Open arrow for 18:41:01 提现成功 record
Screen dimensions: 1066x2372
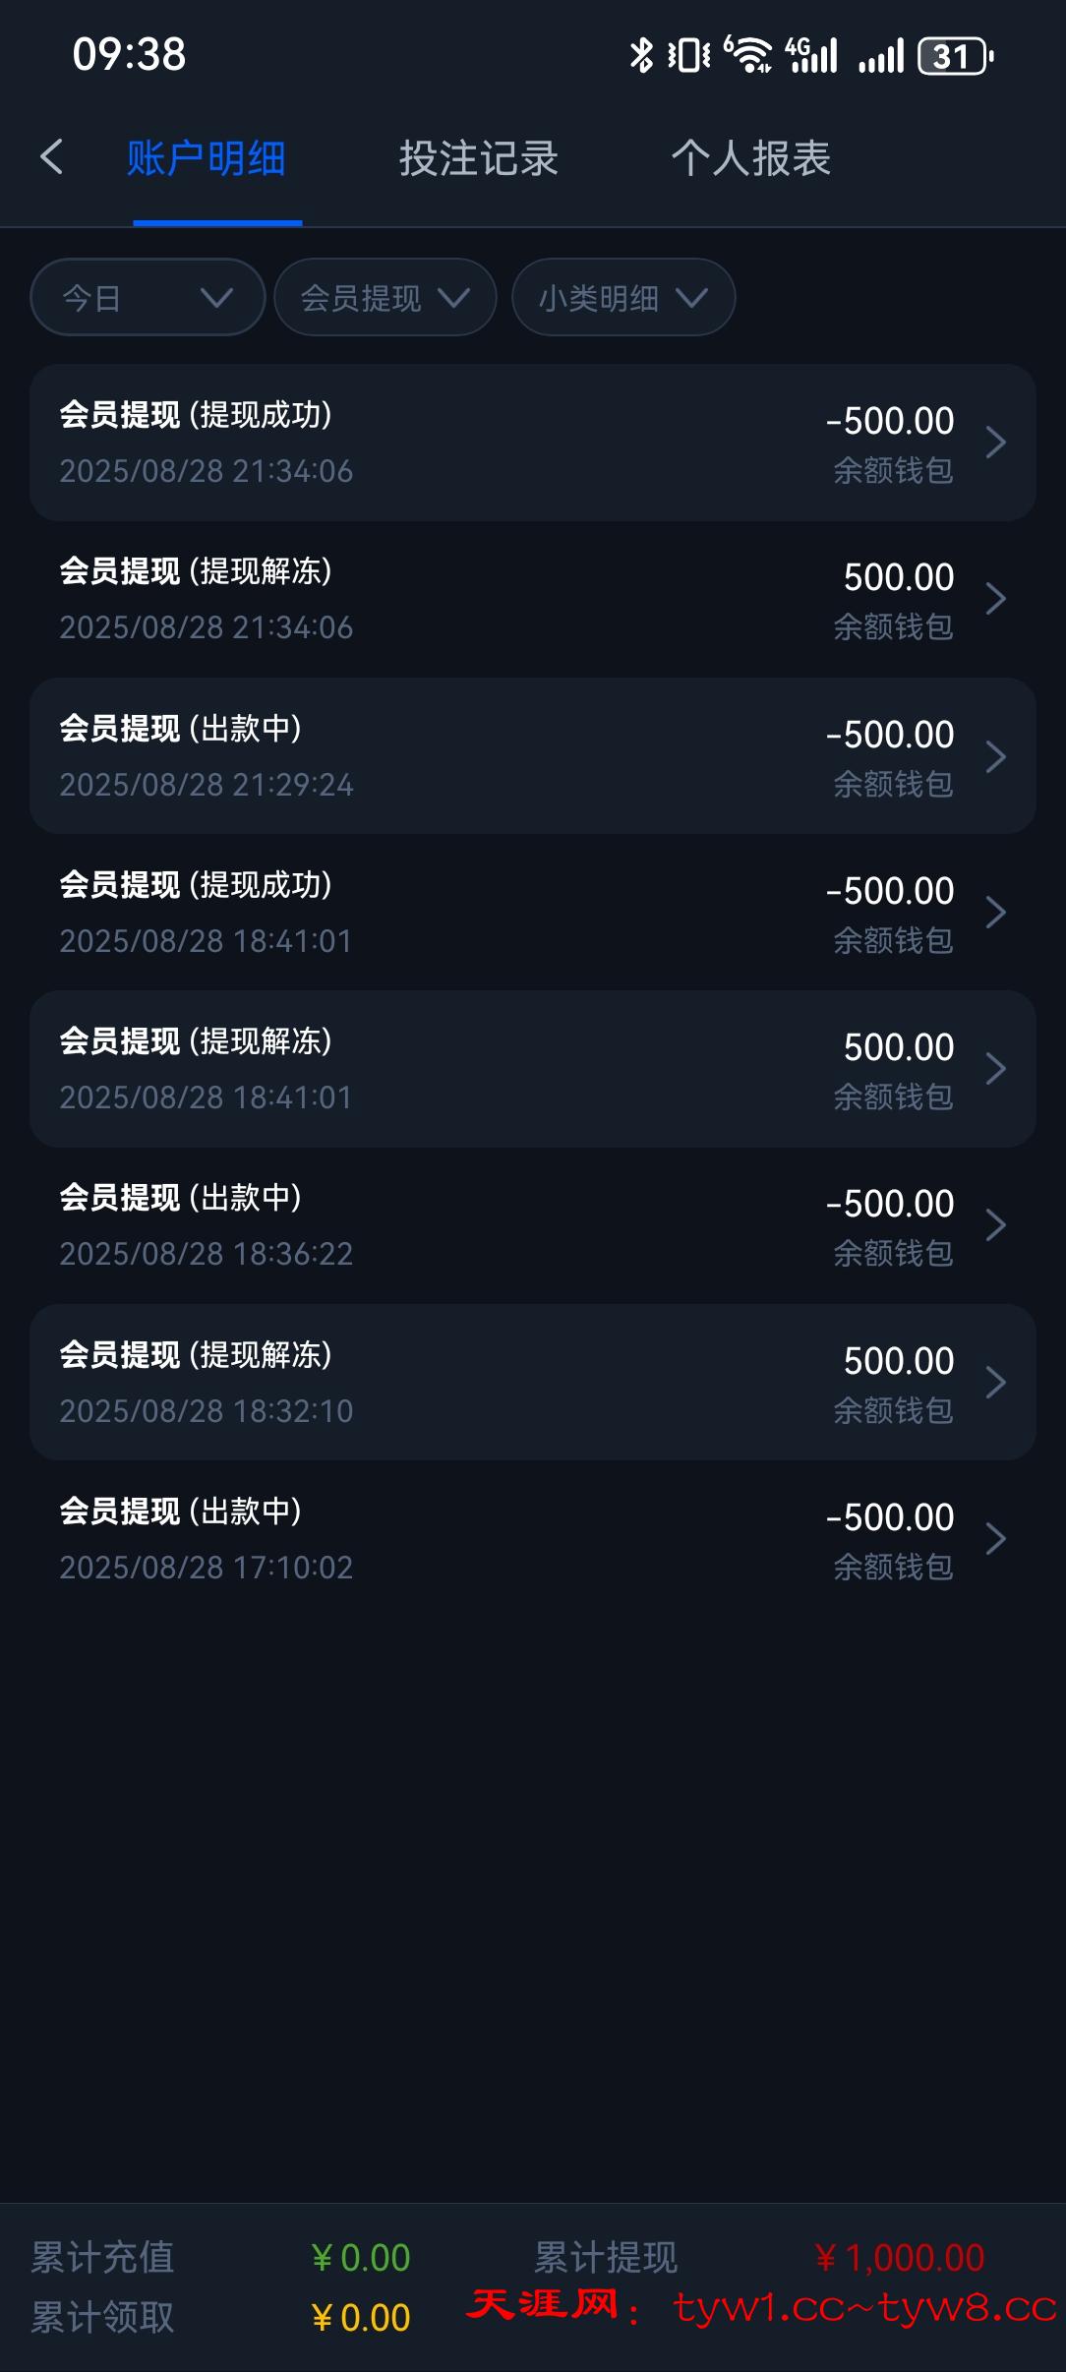(x=995, y=913)
